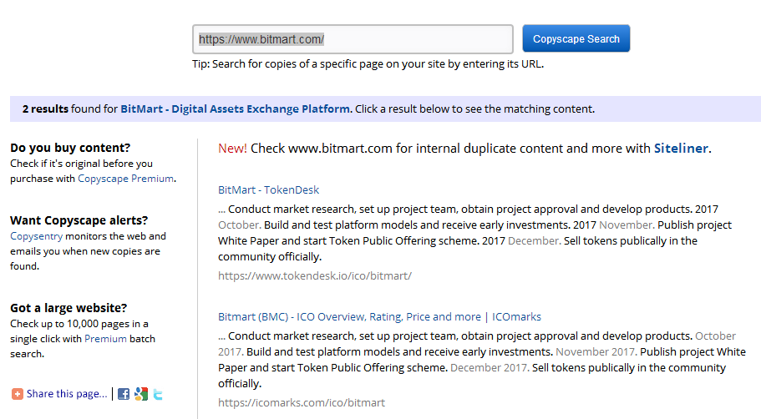Click the TokenDesk result snippet text

click(474, 233)
